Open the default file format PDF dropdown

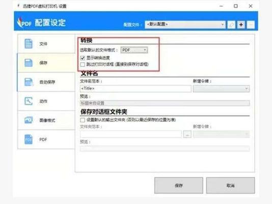pyautogui.click(x=134, y=50)
